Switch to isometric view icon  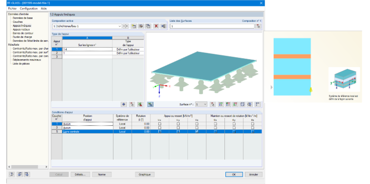click(x=242, y=104)
